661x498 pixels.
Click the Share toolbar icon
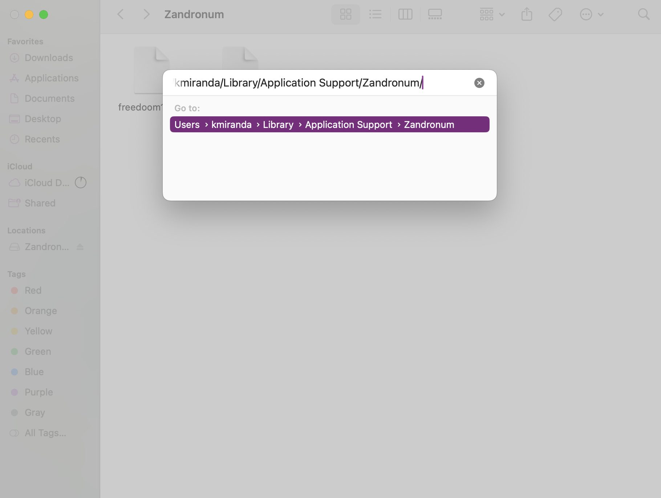click(527, 15)
